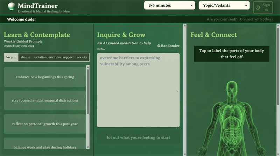Open the 'Connect with others' link
The width and height of the screenshot is (280, 156).
point(256,19)
